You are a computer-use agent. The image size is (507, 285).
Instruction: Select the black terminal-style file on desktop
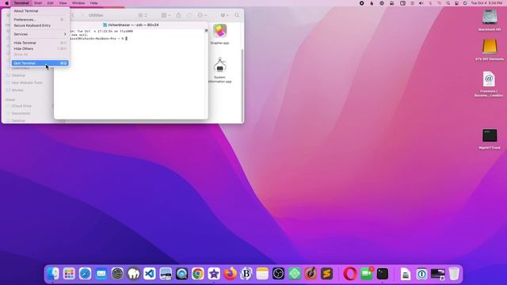point(490,139)
